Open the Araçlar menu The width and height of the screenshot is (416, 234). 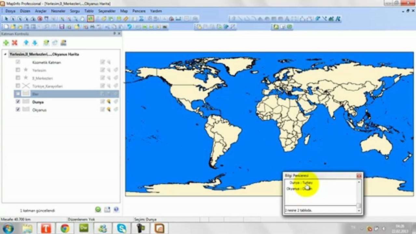pyautogui.click(x=41, y=11)
